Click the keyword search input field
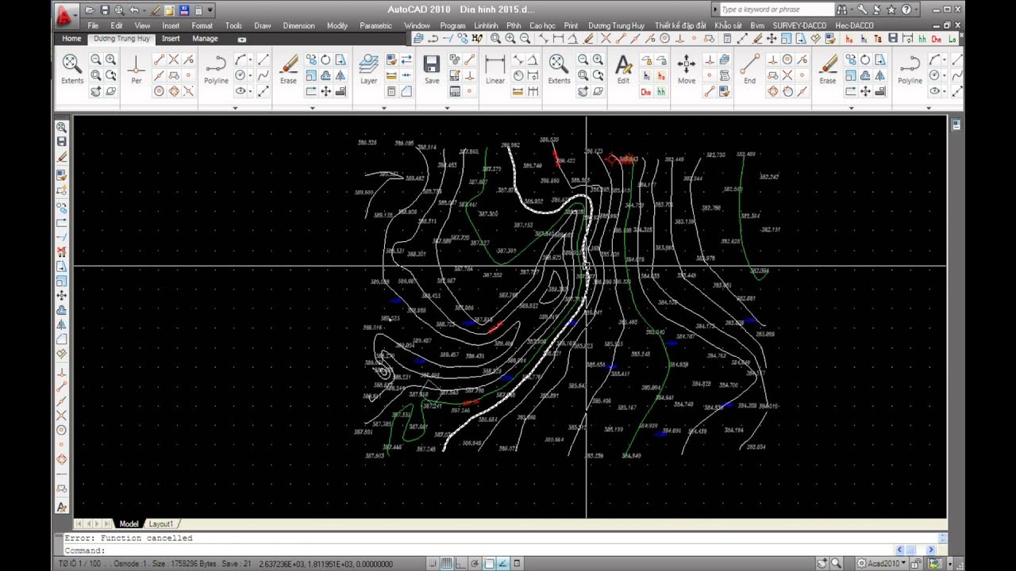Viewport: 1016px width, 571px height. click(777, 10)
